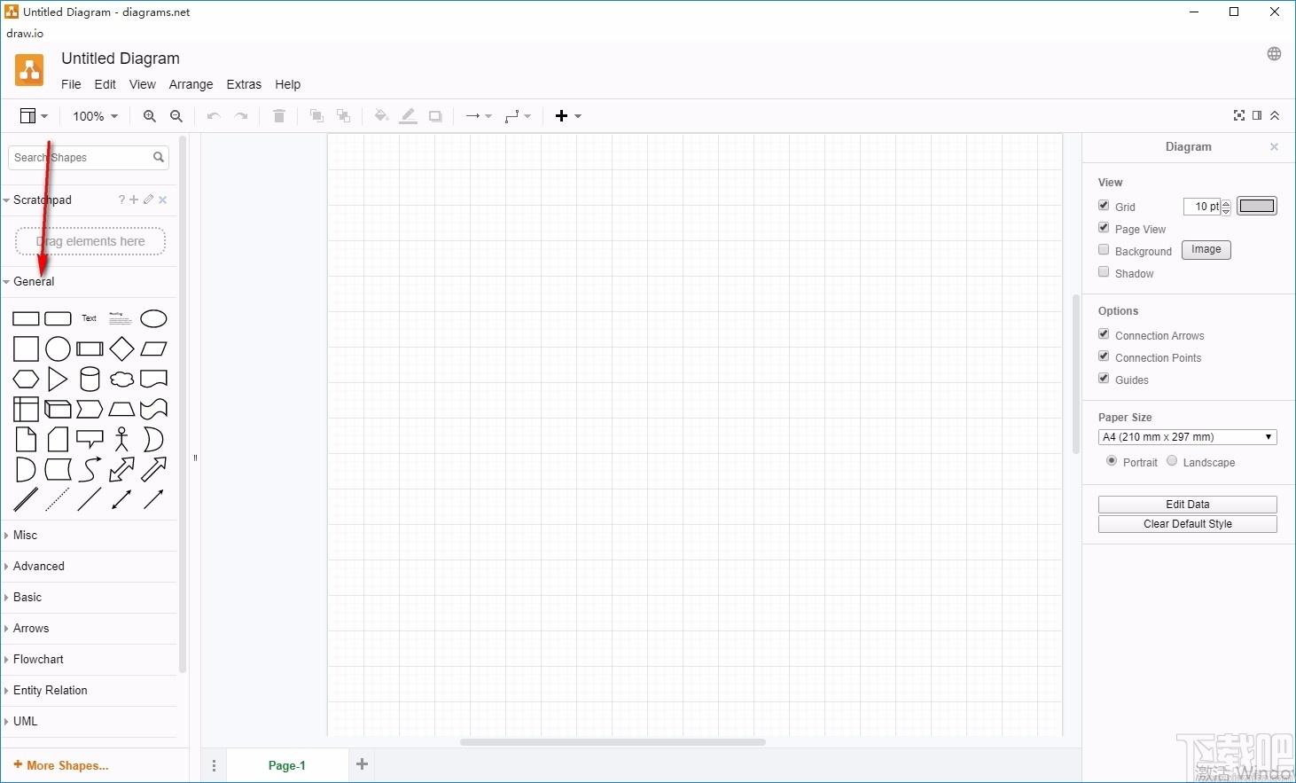Select the Actor stick figure shape

121,439
